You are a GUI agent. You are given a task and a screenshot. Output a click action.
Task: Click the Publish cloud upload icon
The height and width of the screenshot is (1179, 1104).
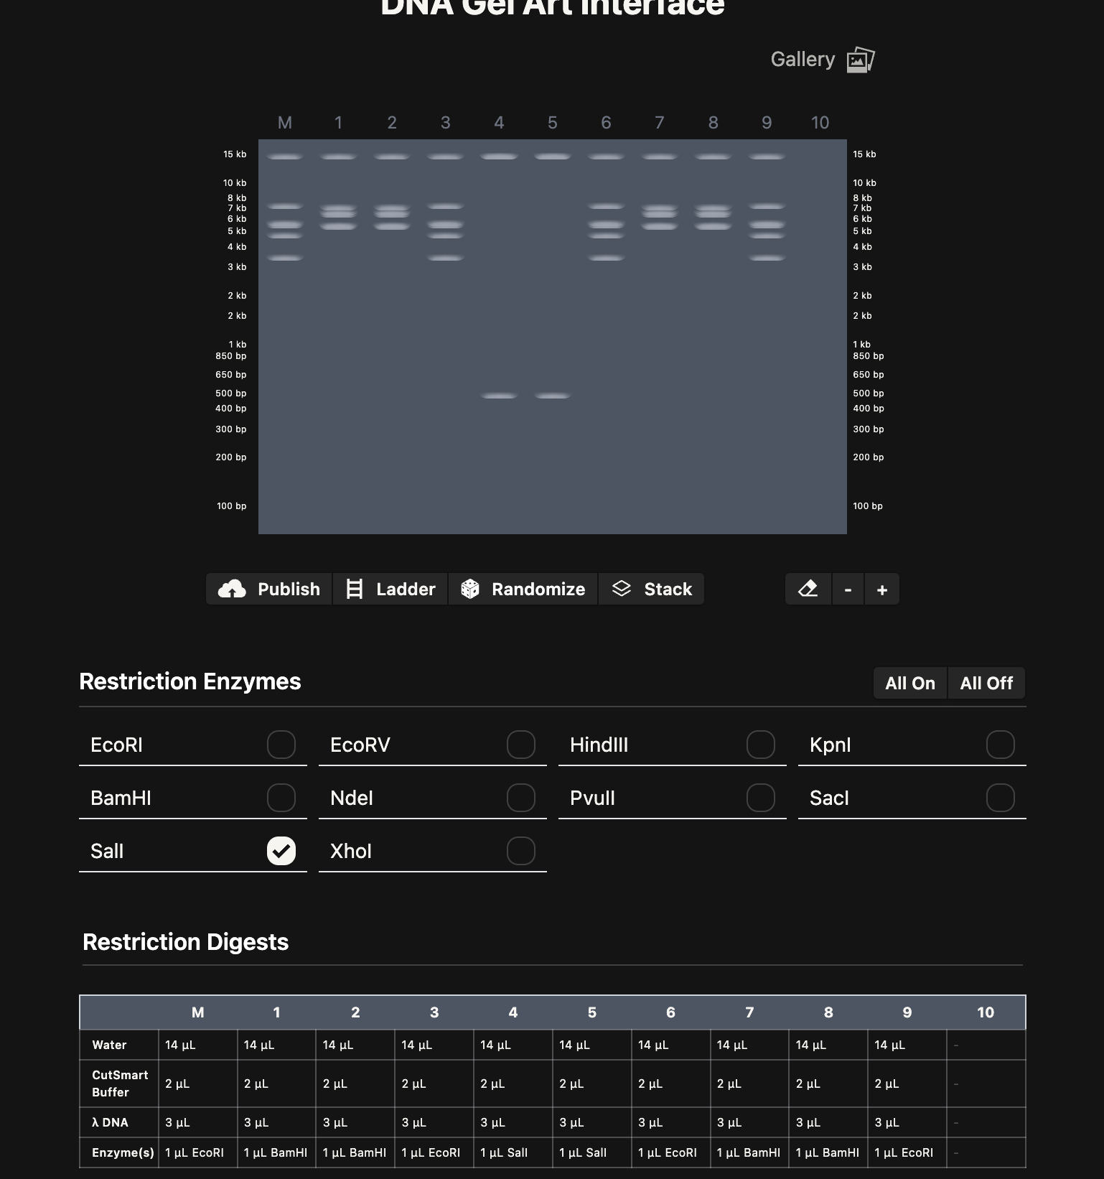tap(232, 589)
